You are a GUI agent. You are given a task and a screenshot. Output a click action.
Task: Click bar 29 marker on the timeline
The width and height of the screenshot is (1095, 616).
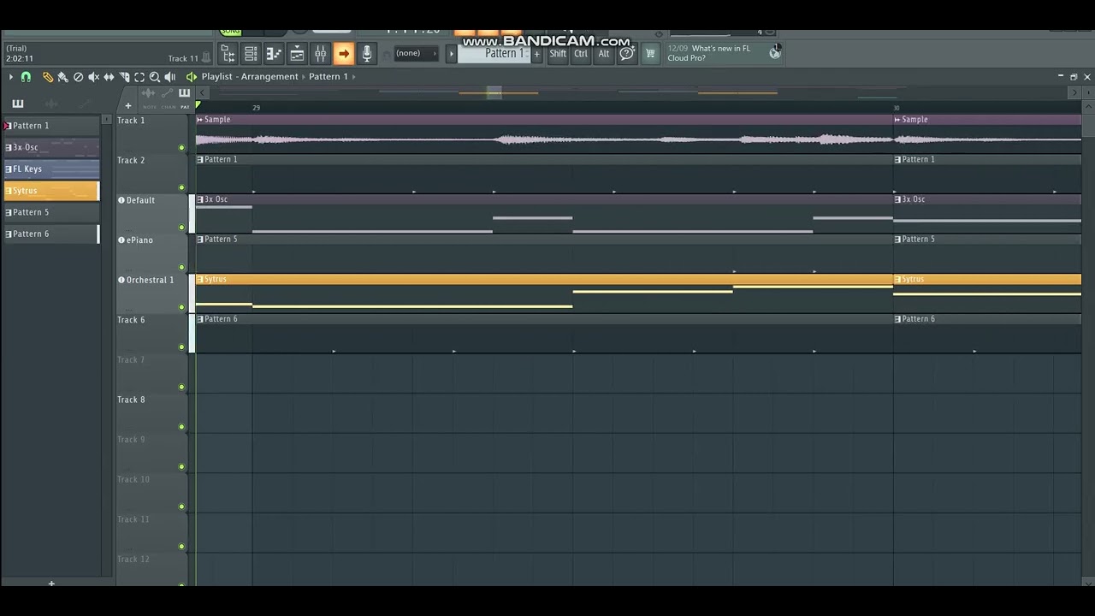click(x=256, y=108)
